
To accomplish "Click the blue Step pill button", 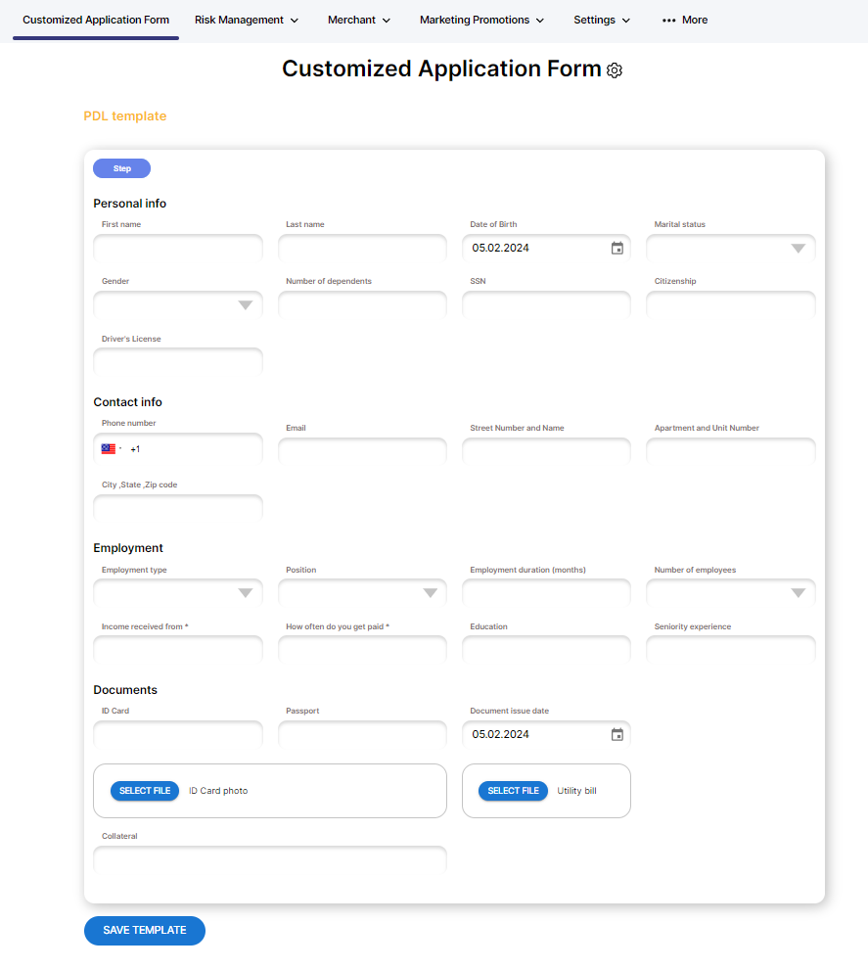I will pyautogui.click(x=121, y=168).
